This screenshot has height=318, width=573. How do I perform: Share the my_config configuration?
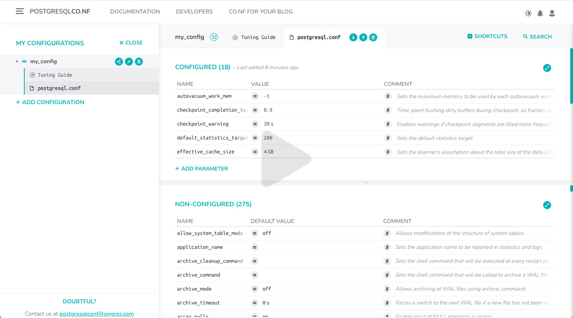119,61
